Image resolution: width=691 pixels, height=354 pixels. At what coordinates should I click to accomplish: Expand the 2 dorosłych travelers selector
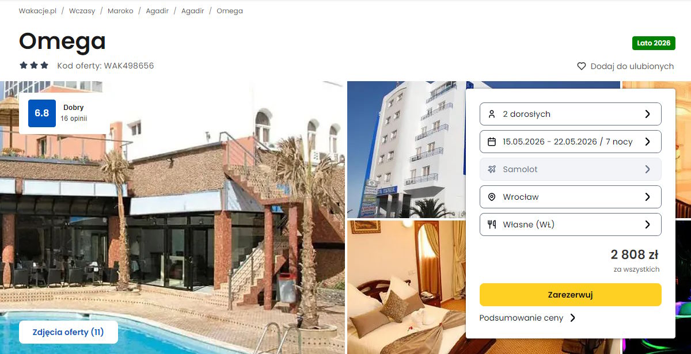pos(570,114)
